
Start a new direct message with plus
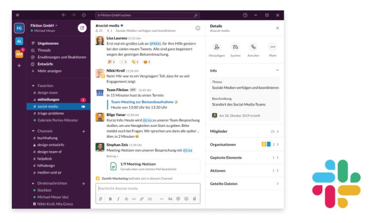click(x=84, y=183)
